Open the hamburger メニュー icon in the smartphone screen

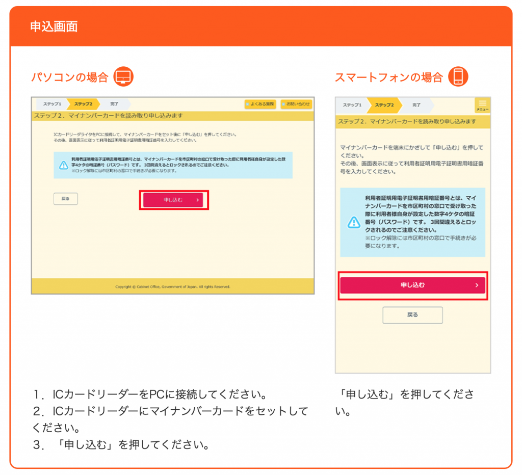coord(482,105)
